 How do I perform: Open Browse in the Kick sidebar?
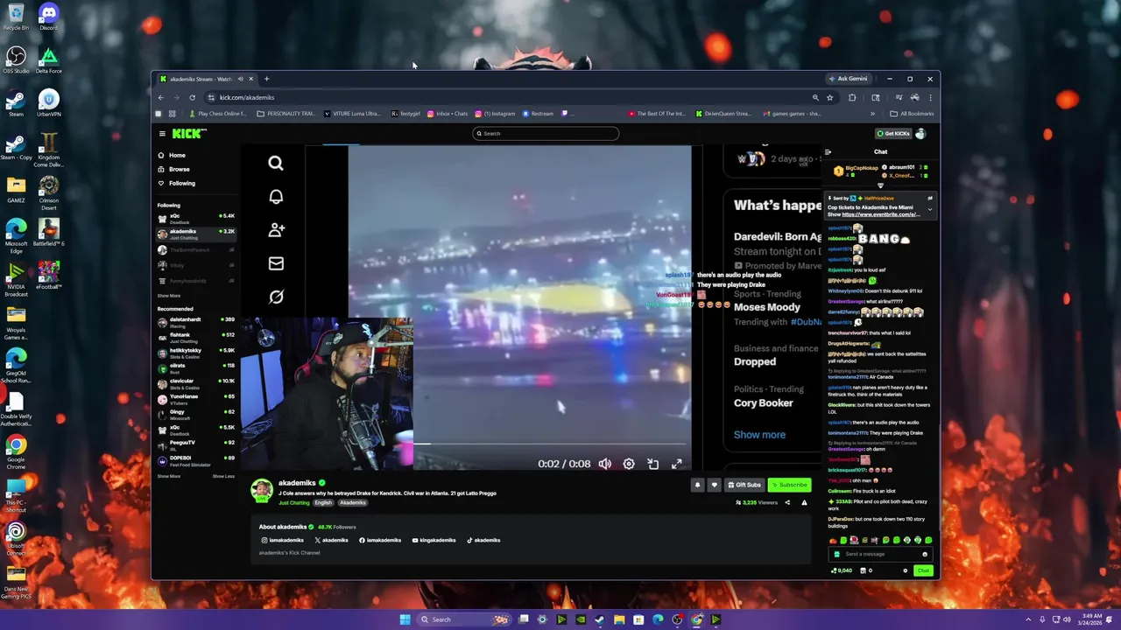[x=179, y=169]
